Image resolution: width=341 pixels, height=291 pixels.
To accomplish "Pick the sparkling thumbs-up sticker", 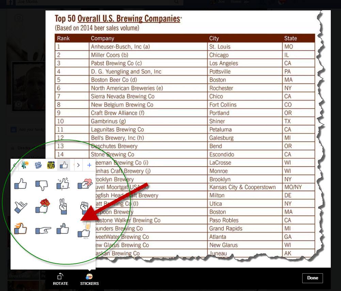I will pyautogui.click(x=63, y=183).
